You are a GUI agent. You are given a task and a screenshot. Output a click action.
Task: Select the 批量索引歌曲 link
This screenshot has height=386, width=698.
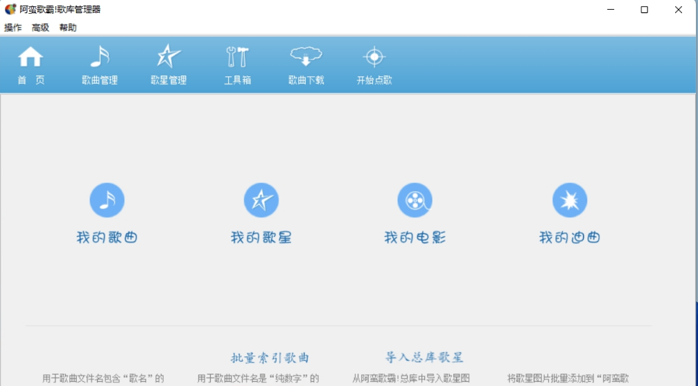pyautogui.click(x=270, y=358)
